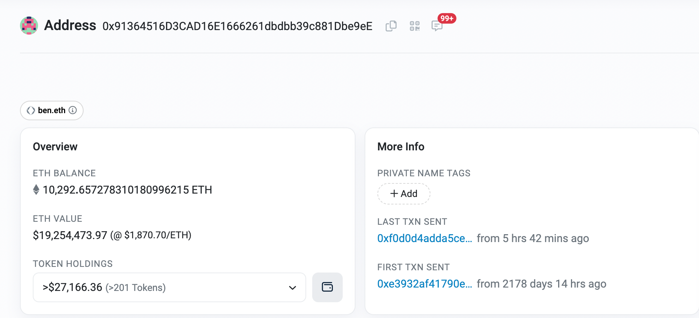Image resolution: width=699 pixels, height=318 pixels.
Task: Open the token holdings wallet view
Action: (327, 287)
